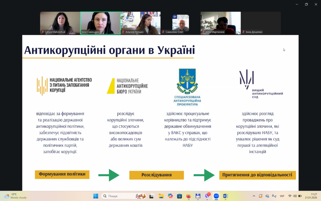
Task: Open Wi-Fi network settings in system tray
Action: pos(290,196)
